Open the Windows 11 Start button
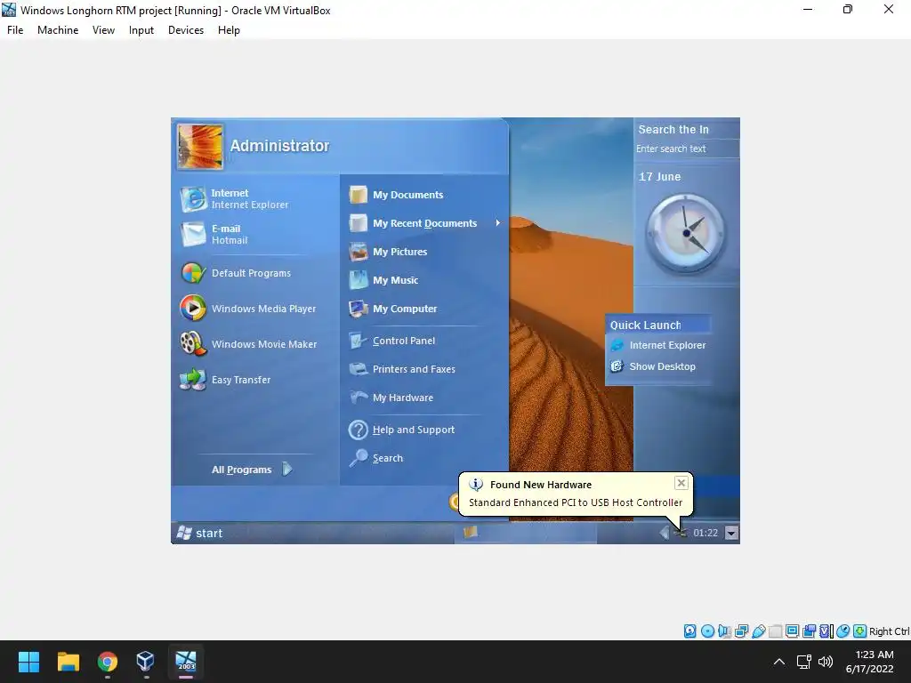Viewport: 911px width, 683px height. coord(28,662)
